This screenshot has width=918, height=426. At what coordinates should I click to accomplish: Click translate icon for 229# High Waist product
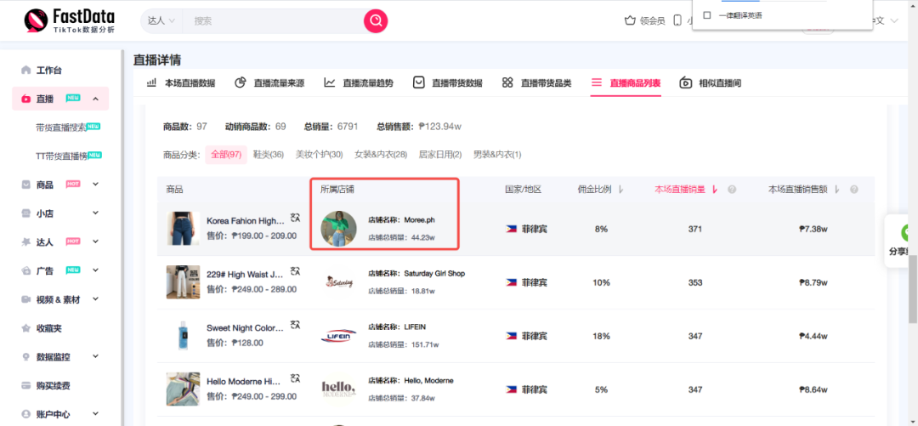coord(296,272)
